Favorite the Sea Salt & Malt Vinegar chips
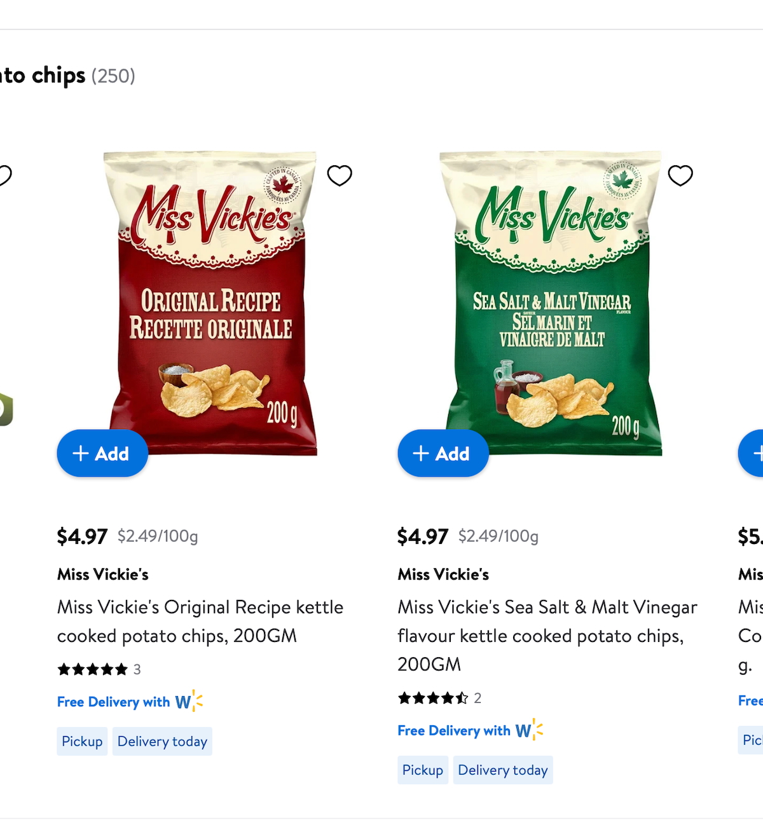Screen dimensions: 763x825 (680, 175)
